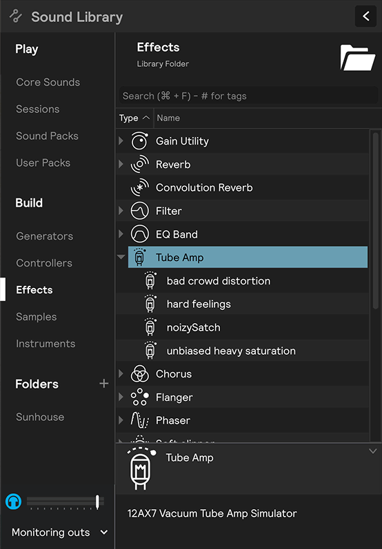
Task: Open Controllers section
Action: coord(44,263)
